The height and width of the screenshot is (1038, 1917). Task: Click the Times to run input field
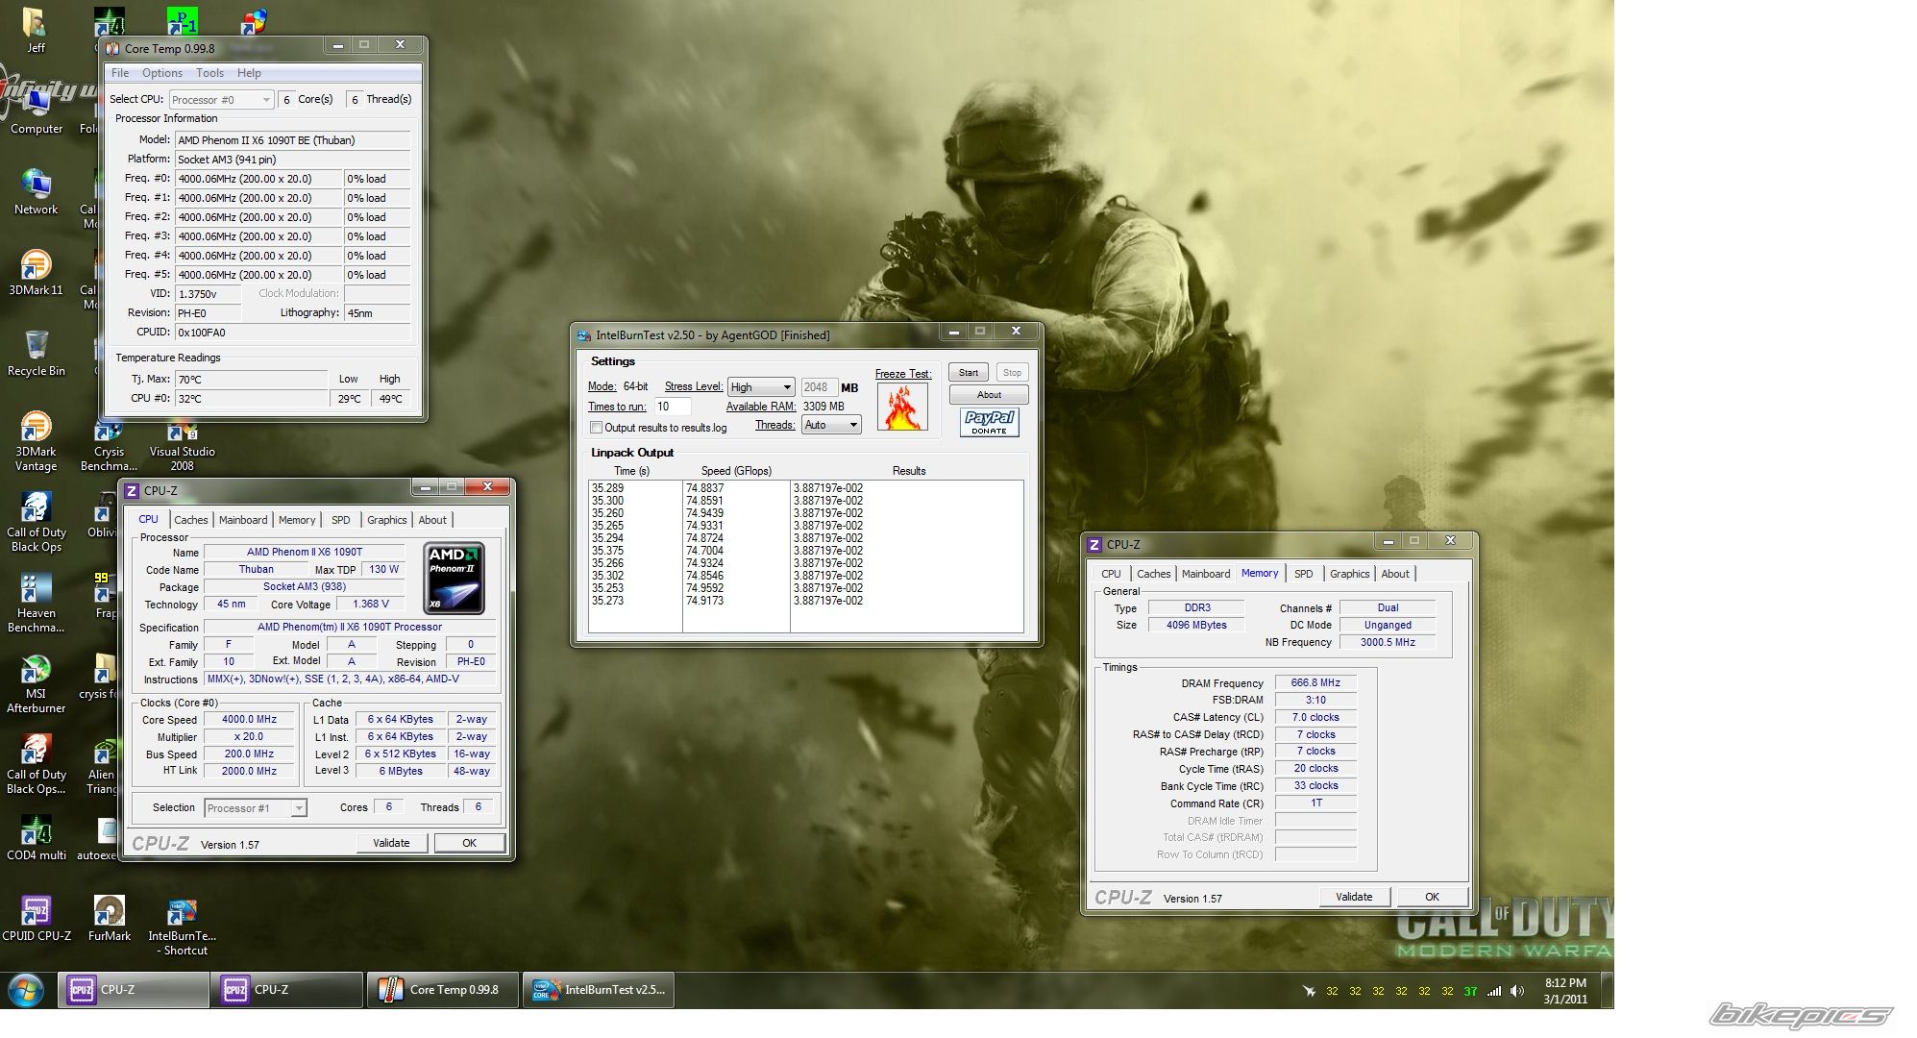(x=672, y=407)
